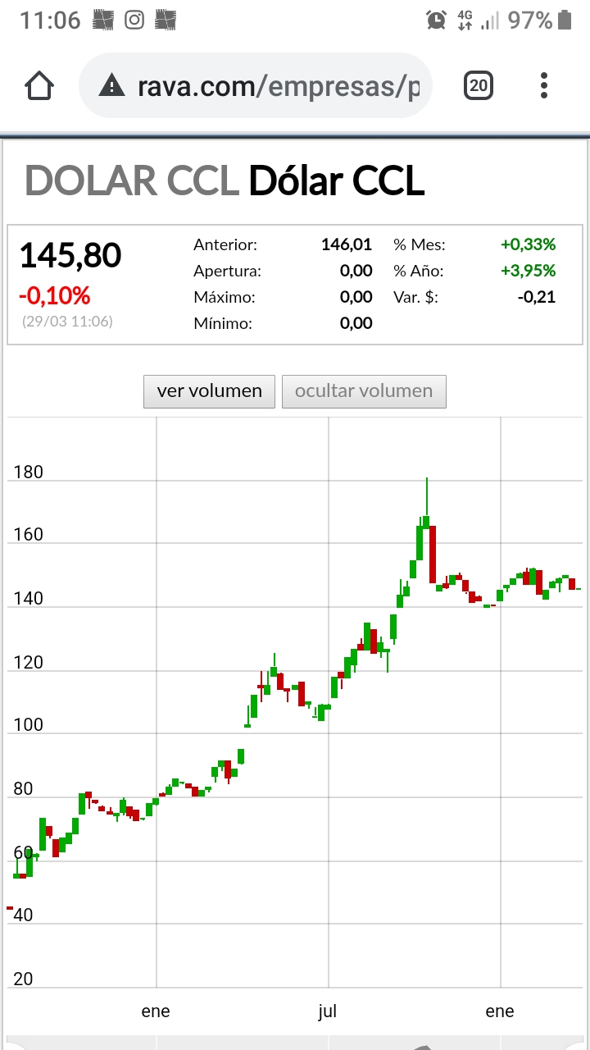Screen dimensions: 590x1050
Task: Tap the Var. $ value -0,21
Action: tap(537, 297)
